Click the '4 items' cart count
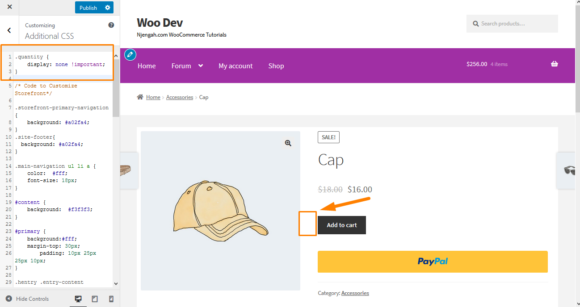 (x=499, y=64)
